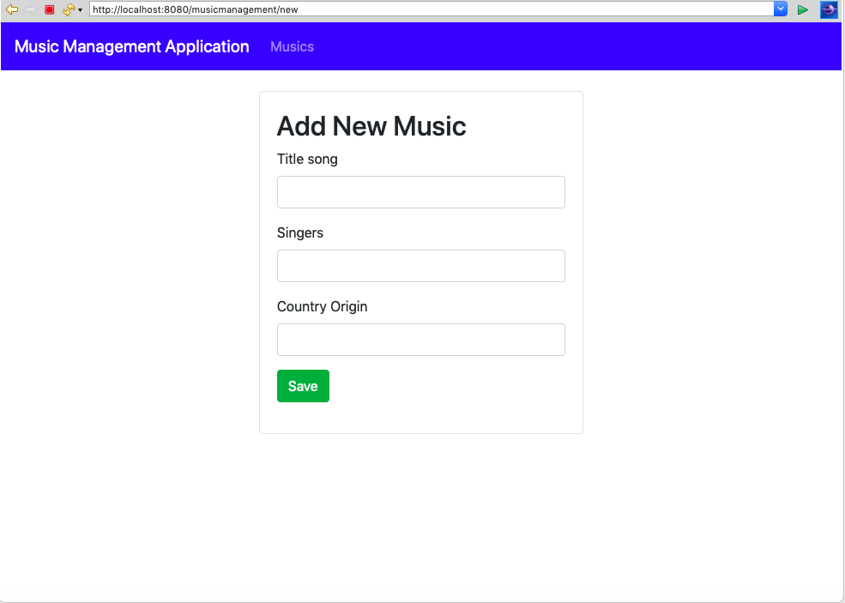Click inside the Title song input
Viewport: 845px width, 603px height.
coord(420,191)
